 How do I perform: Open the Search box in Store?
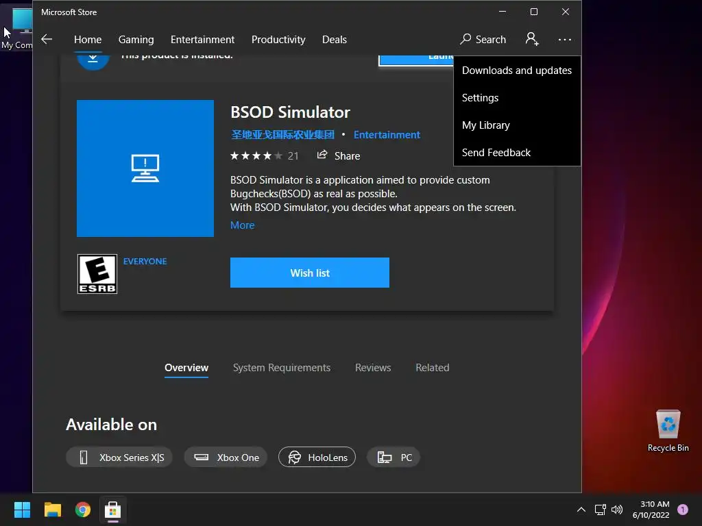click(483, 39)
